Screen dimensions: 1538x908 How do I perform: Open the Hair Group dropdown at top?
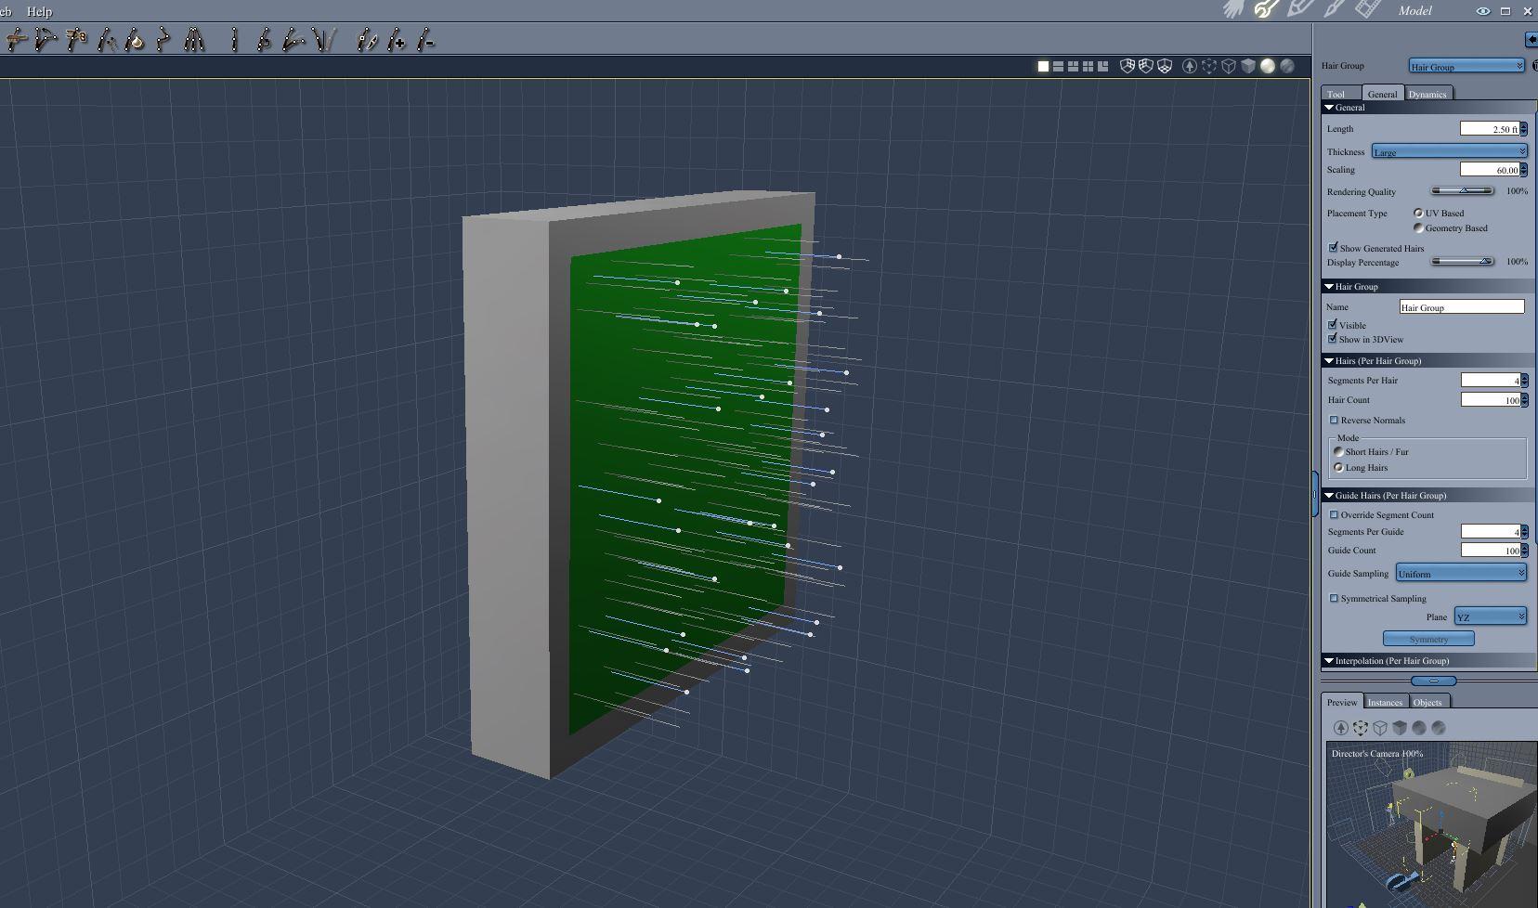[1466, 66]
